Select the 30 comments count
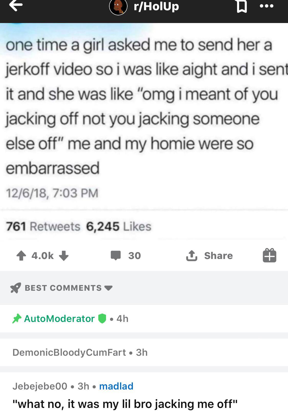Screen dimensions: 288x411 135,255
